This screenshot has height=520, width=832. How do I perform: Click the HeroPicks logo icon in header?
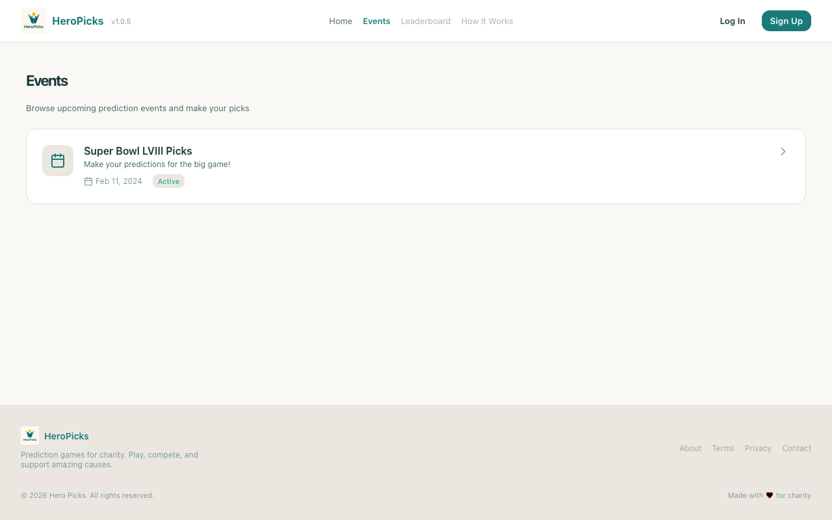click(34, 21)
